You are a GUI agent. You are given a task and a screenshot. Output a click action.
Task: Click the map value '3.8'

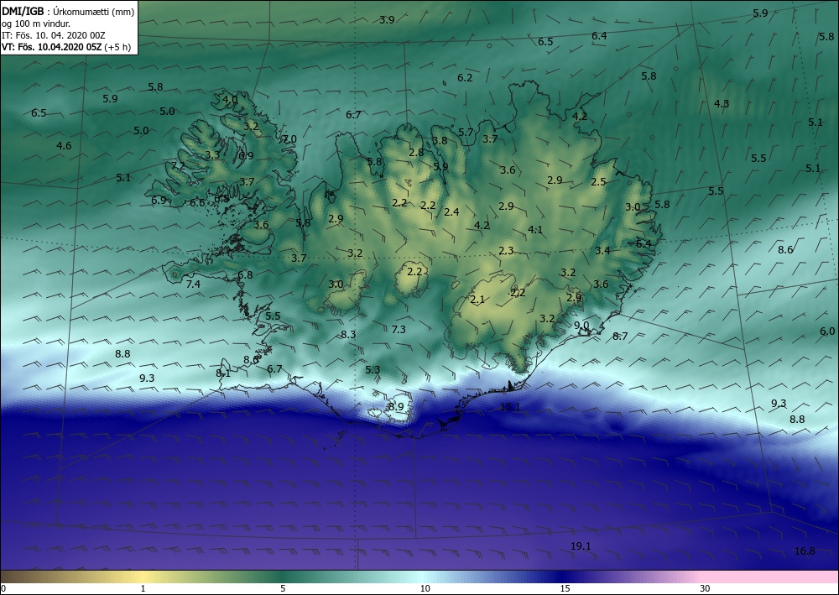[440, 141]
